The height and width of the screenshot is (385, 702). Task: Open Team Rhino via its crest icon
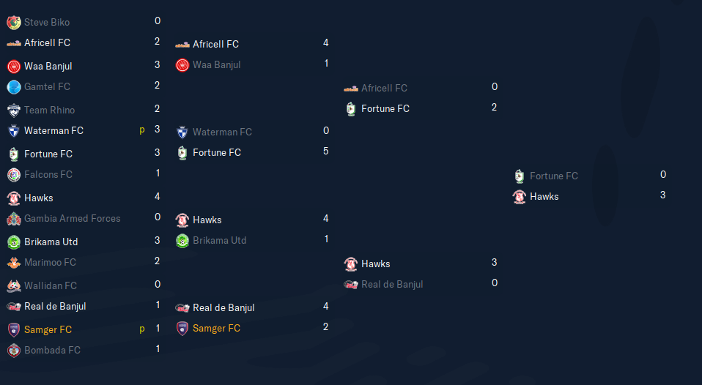point(14,111)
